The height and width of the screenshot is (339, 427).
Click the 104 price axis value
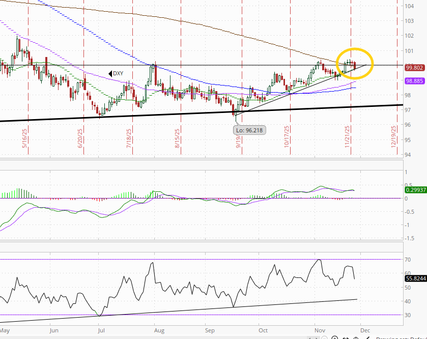click(x=409, y=6)
